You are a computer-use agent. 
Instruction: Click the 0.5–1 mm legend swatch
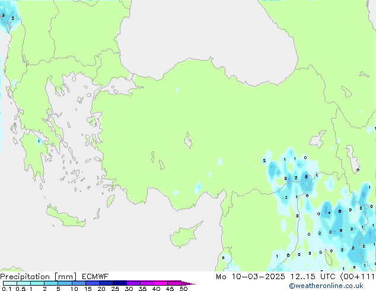click(24, 283)
